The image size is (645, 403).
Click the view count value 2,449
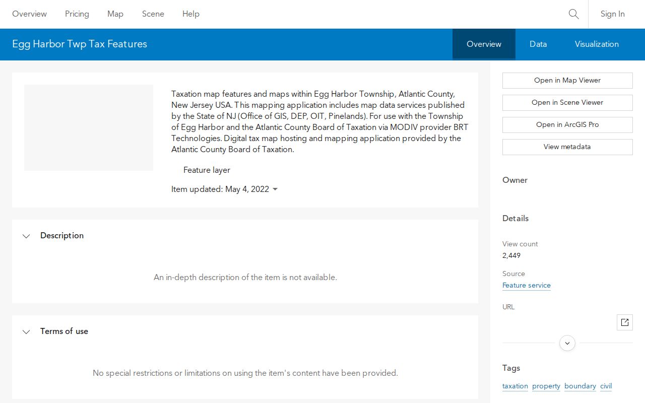click(511, 255)
